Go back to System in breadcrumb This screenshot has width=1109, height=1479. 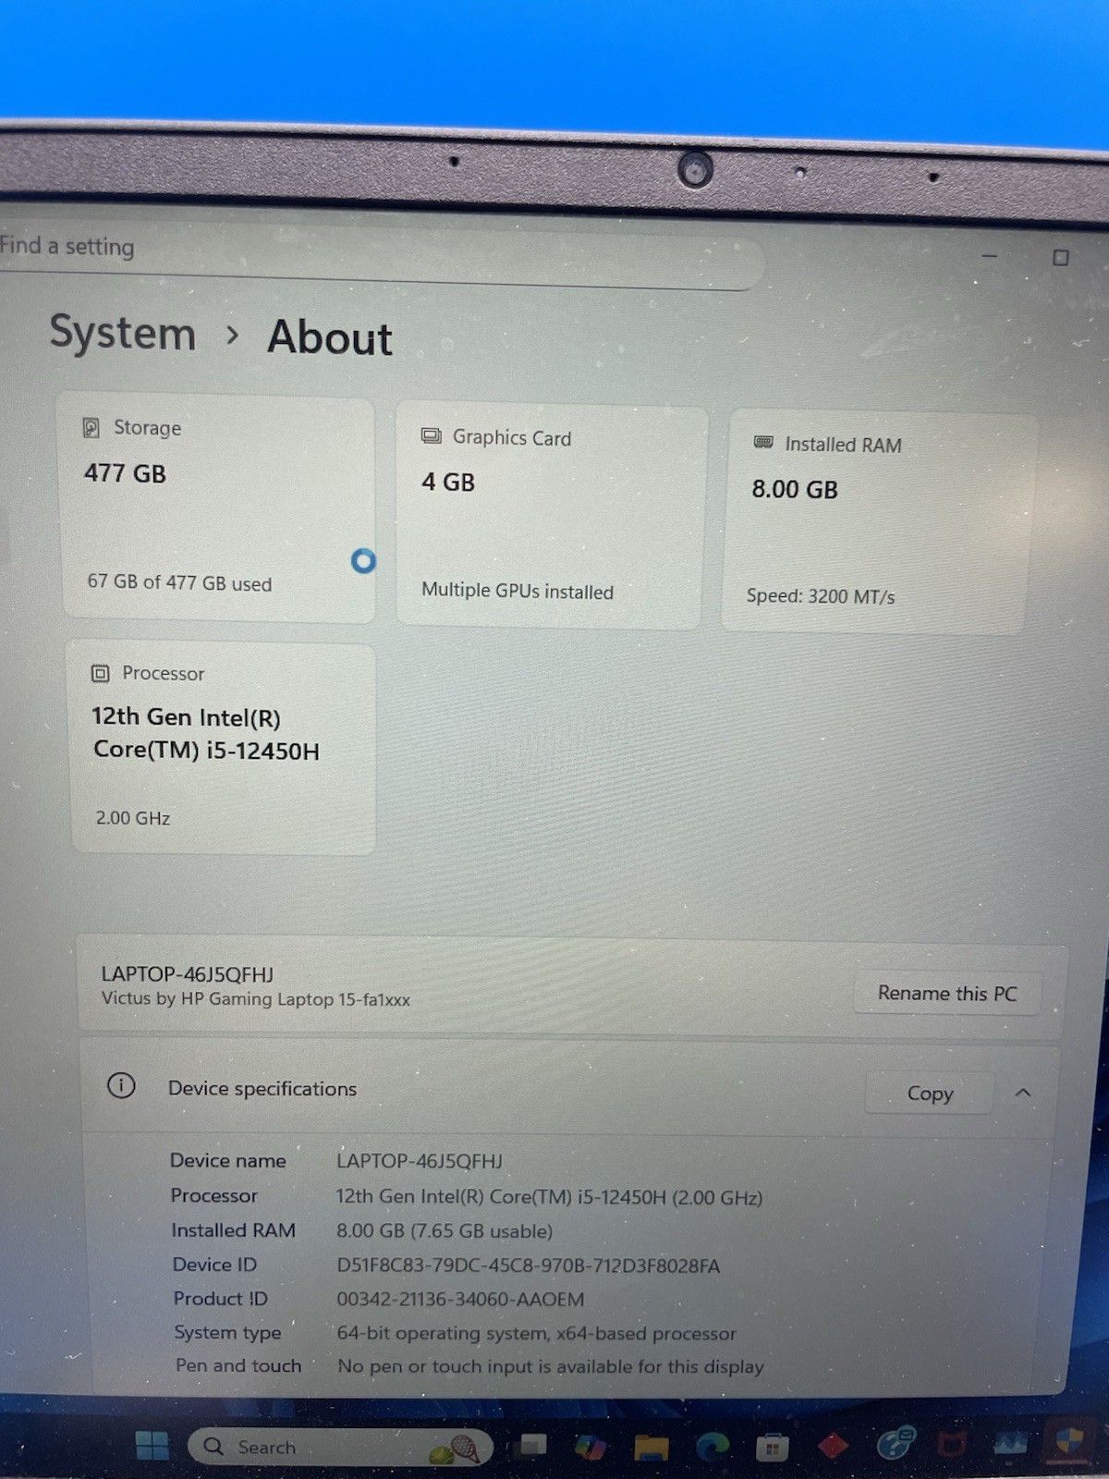pos(122,333)
